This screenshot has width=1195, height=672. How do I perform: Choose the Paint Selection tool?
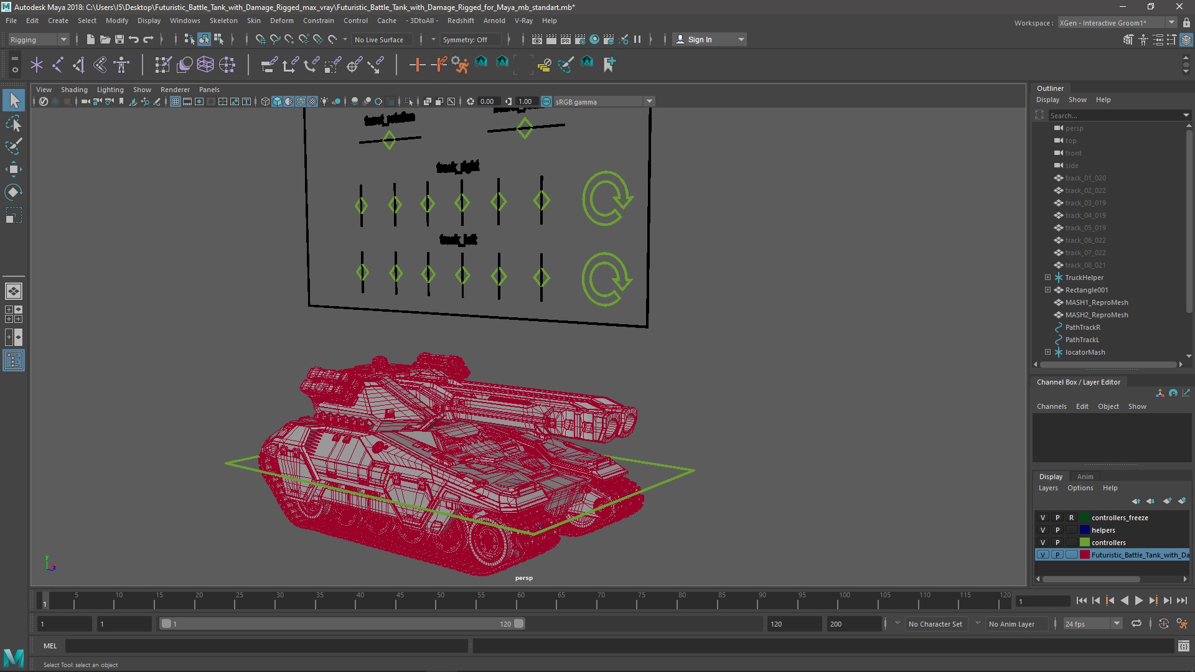pos(14,147)
